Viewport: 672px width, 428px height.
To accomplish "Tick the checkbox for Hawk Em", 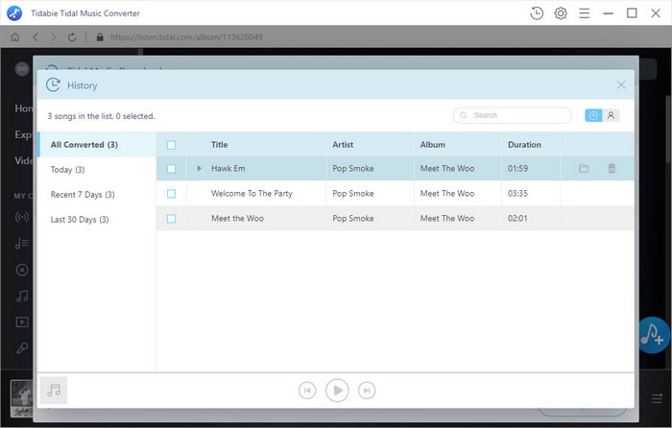I will coord(171,168).
